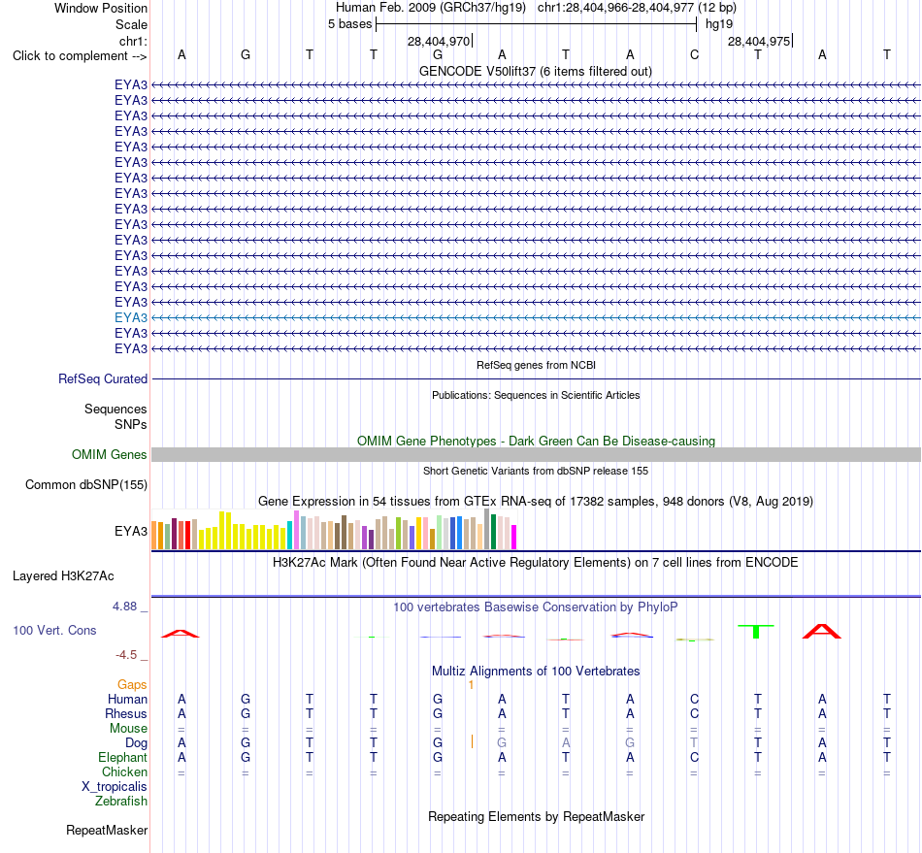Open the 'OMIM Gene Phenotypes' track title
Image resolution: width=922 pixels, height=853 pixels.
click(537, 441)
